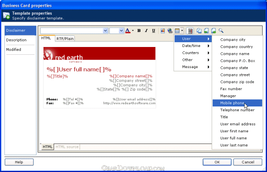
Task: Switch to the RTF/Plain tab
Action: [x=65, y=39]
